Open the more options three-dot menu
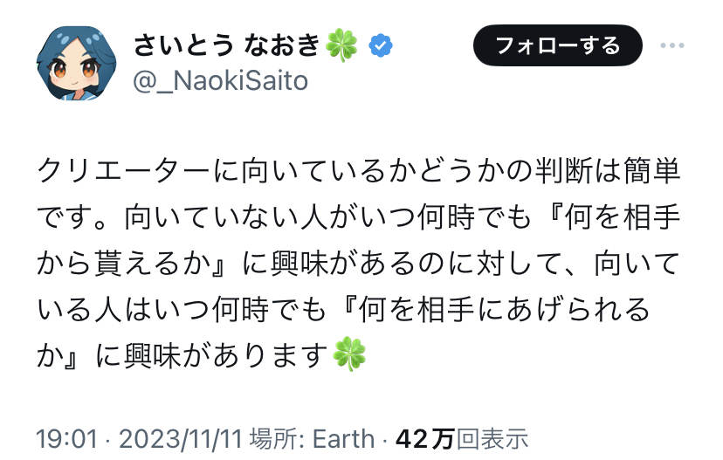 tap(678, 45)
